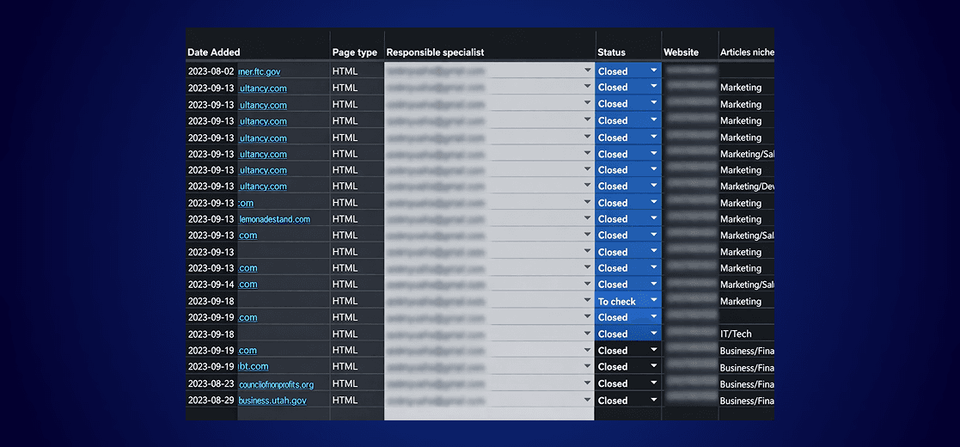Image resolution: width=960 pixels, height=447 pixels.
Task: Open Status dropdown in the business.utah.gov row
Action: pos(653,400)
